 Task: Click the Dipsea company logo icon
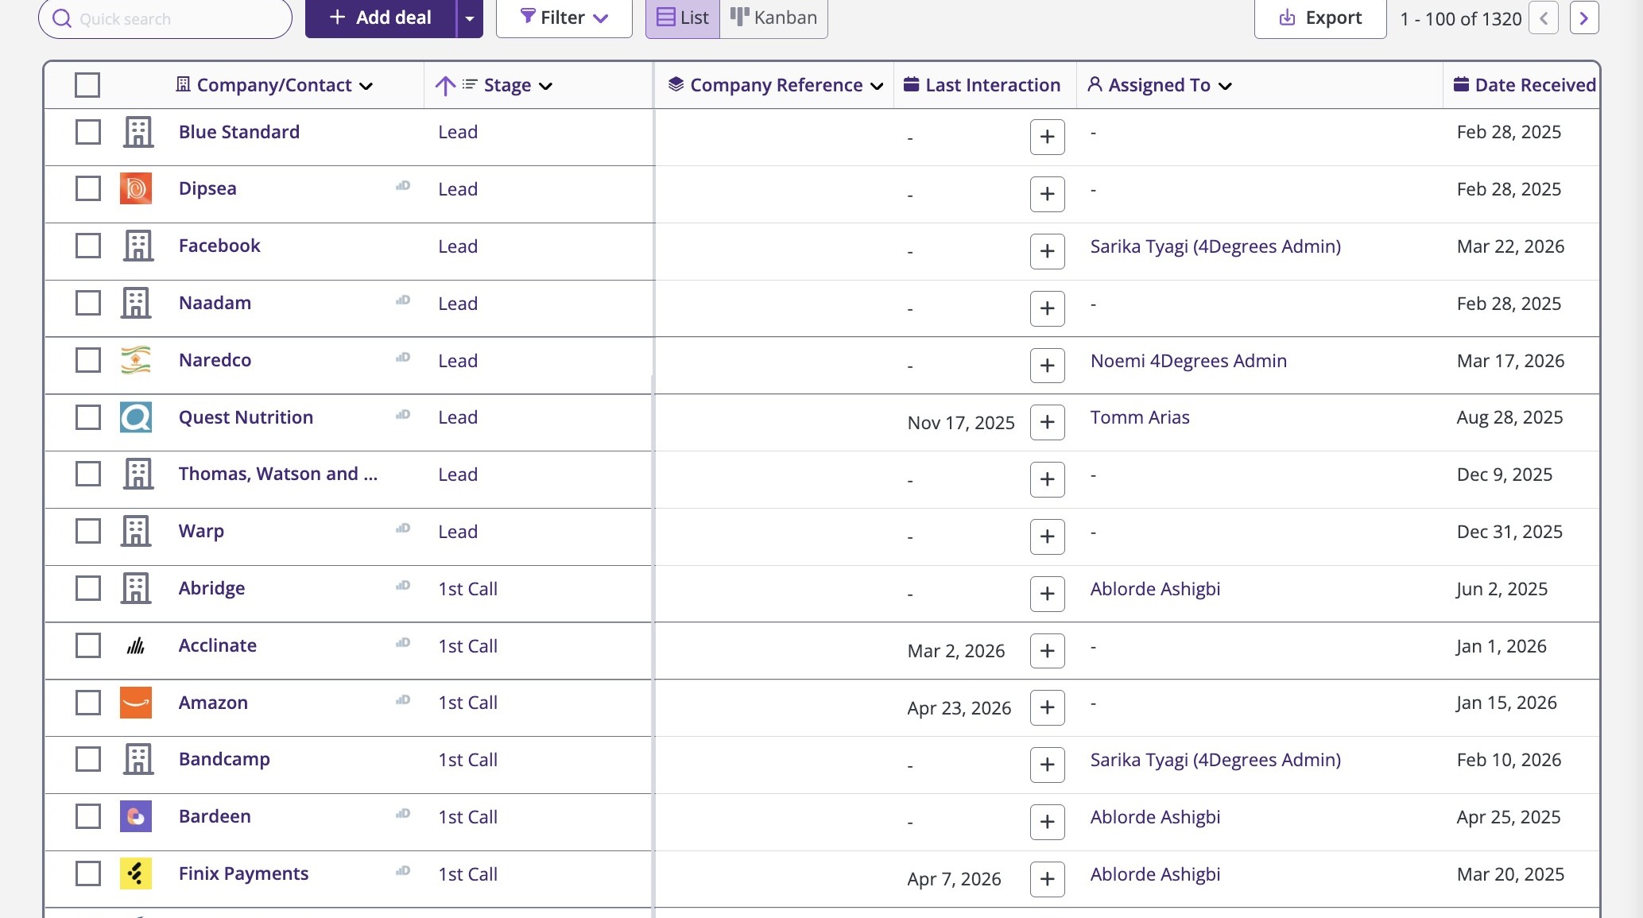(x=136, y=189)
